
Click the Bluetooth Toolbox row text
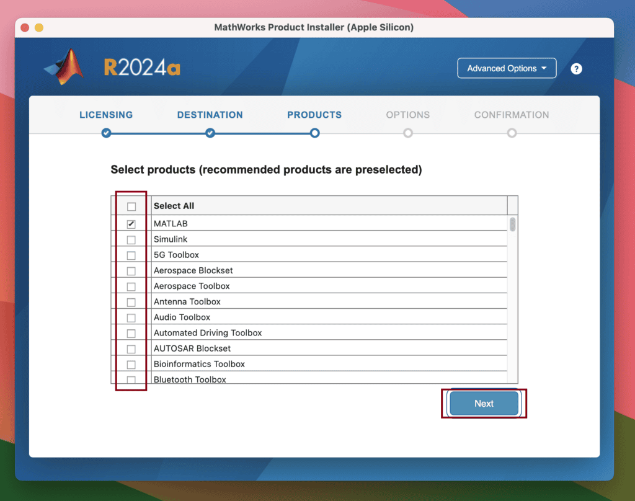click(190, 379)
